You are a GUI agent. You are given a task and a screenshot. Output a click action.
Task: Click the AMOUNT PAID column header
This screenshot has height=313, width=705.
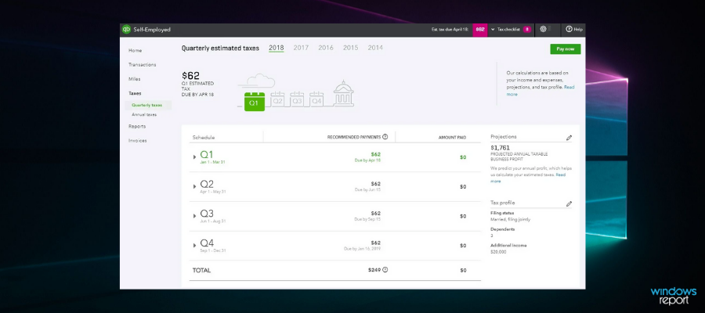coord(452,138)
